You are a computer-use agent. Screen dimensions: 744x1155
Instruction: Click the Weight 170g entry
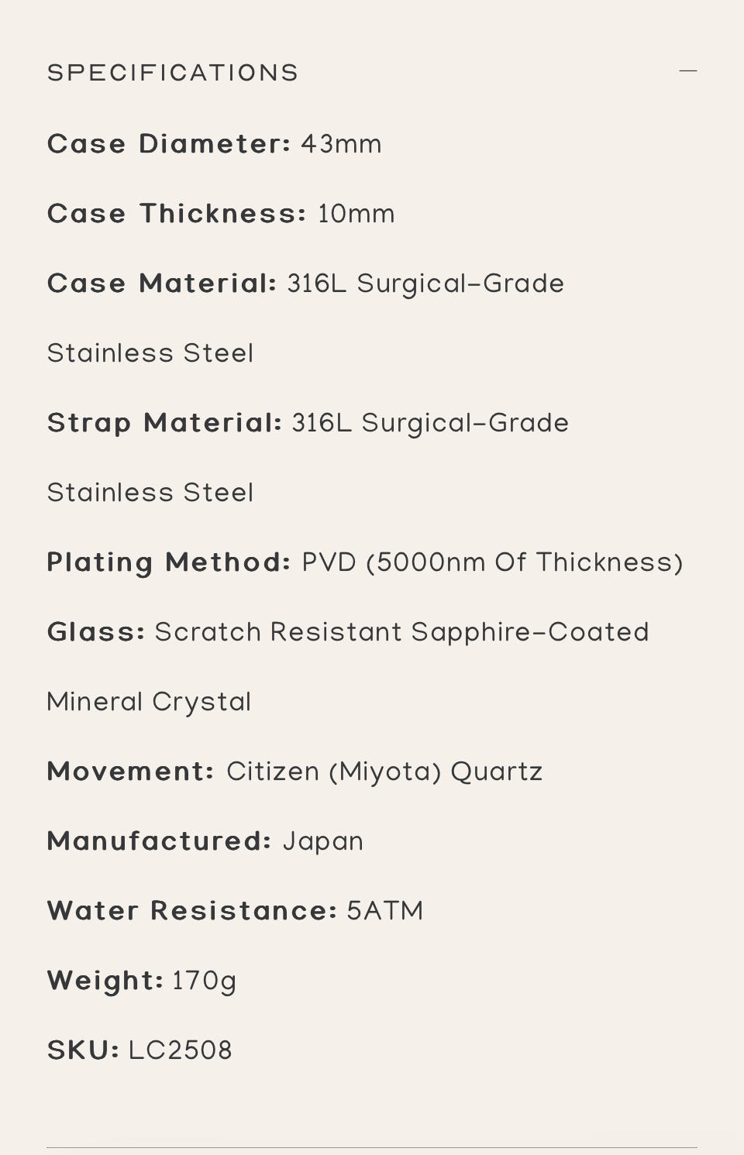point(141,981)
